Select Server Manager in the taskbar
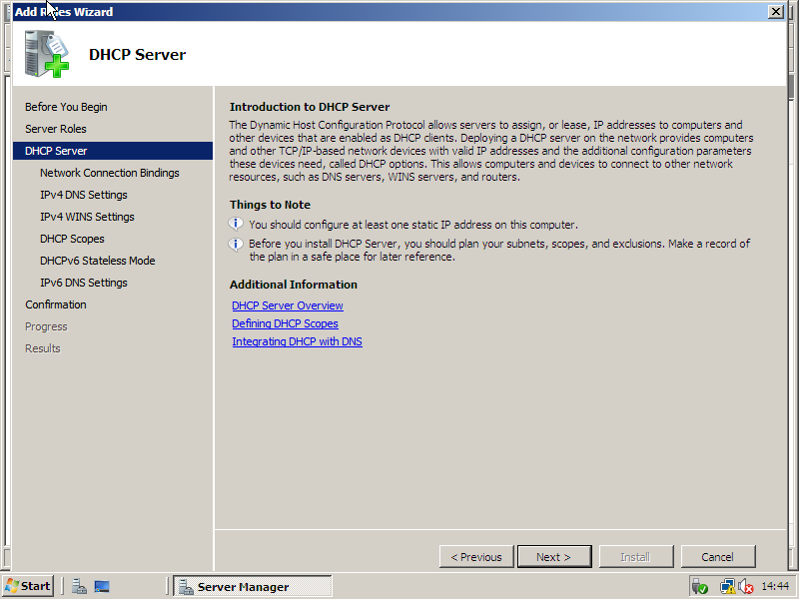 pyautogui.click(x=252, y=586)
